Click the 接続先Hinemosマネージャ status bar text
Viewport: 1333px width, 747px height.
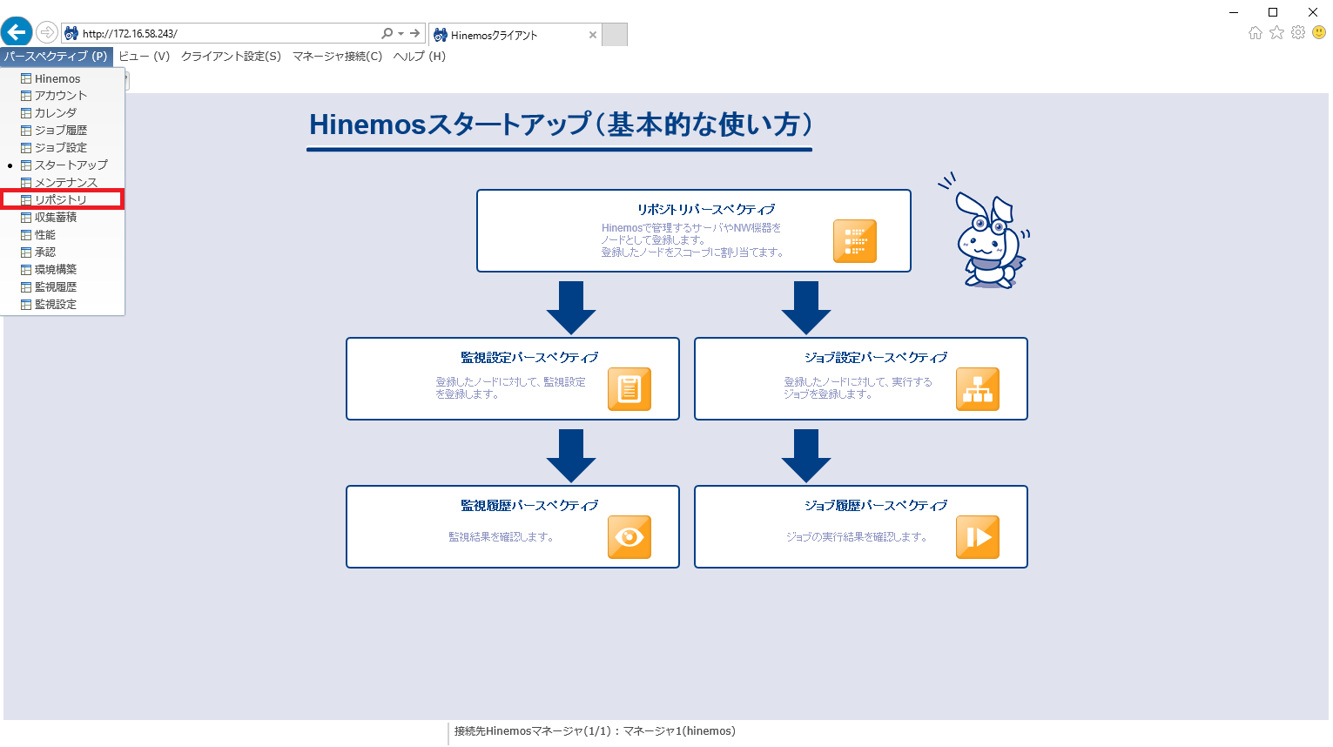(x=595, y=731)
